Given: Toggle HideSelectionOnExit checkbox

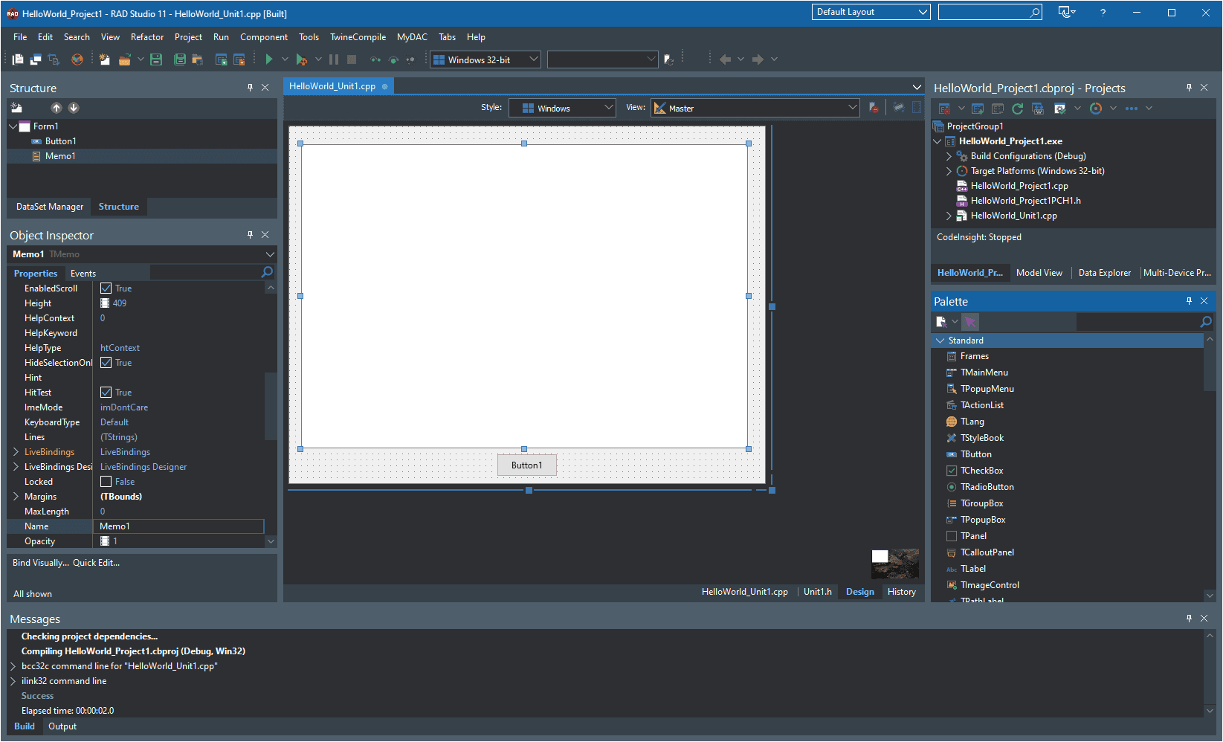Looking at the screenshot, I should tap(106, 363).
